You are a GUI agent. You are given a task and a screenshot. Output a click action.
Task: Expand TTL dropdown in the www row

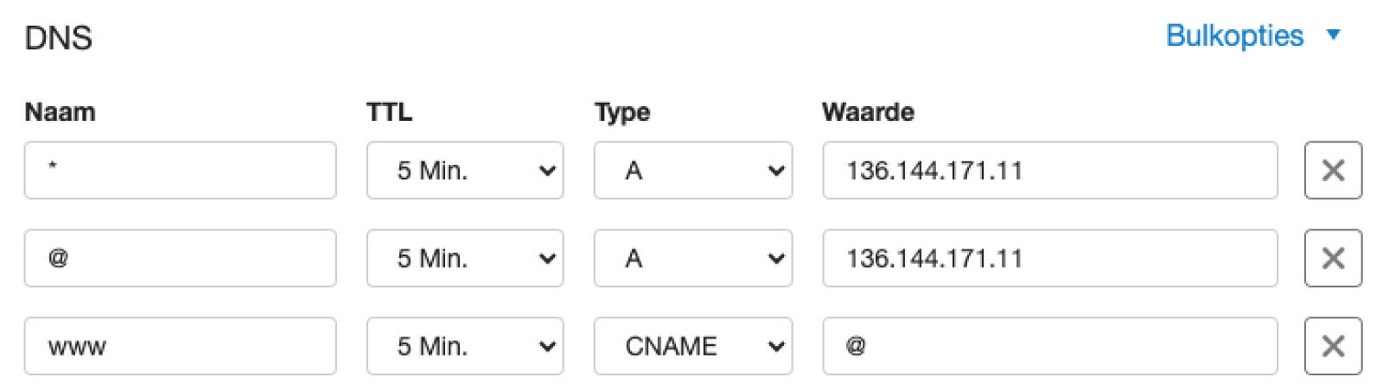(x=465, y=346)
